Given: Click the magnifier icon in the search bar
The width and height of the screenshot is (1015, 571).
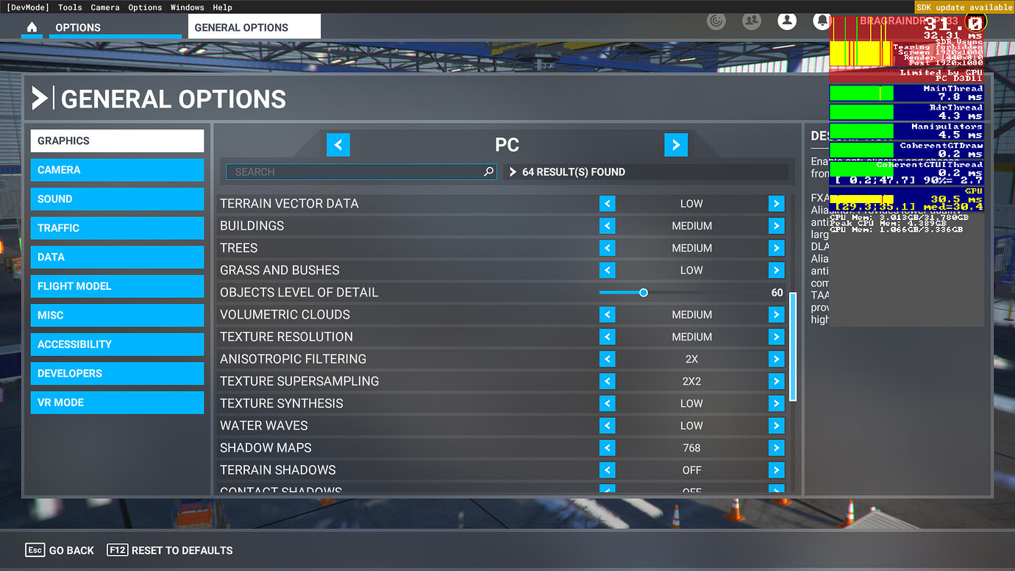Looking at the screenshot, I should [488, 171].
